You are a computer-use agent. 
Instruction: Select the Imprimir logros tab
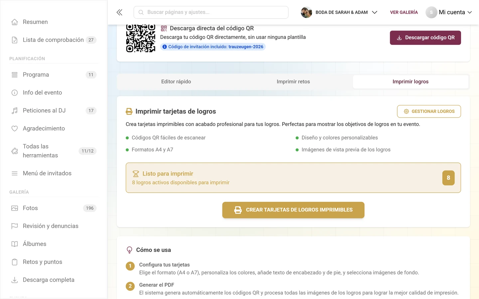coord(410,82)
